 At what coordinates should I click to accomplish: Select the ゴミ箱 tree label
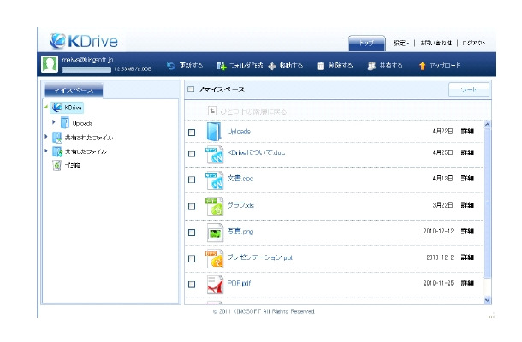pyautogui.click(x=72, y=165)
